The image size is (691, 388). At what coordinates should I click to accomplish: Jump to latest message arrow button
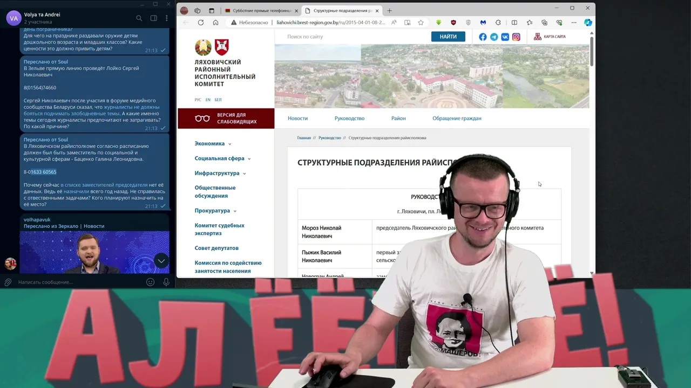point(161,261)
